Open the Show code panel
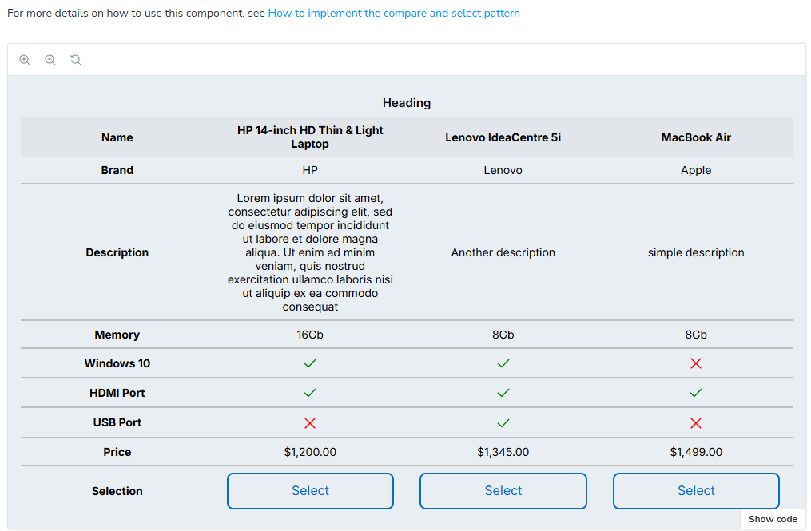The height and width of the screenshot is (531, 811). tap(773, 519)
